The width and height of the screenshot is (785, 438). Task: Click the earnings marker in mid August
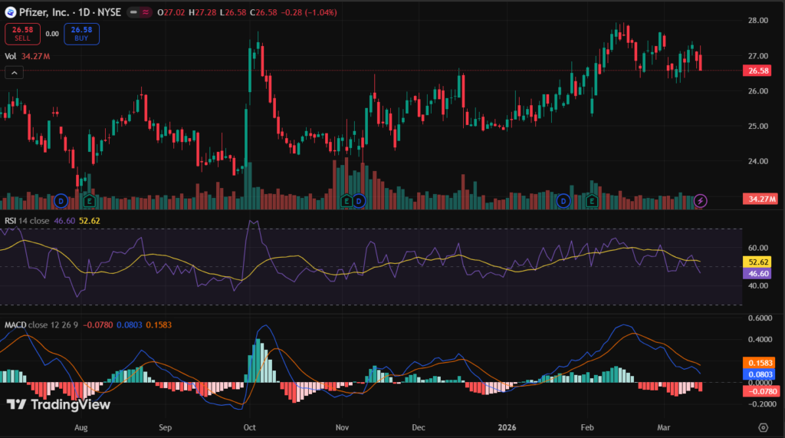(x=90, y=201)
